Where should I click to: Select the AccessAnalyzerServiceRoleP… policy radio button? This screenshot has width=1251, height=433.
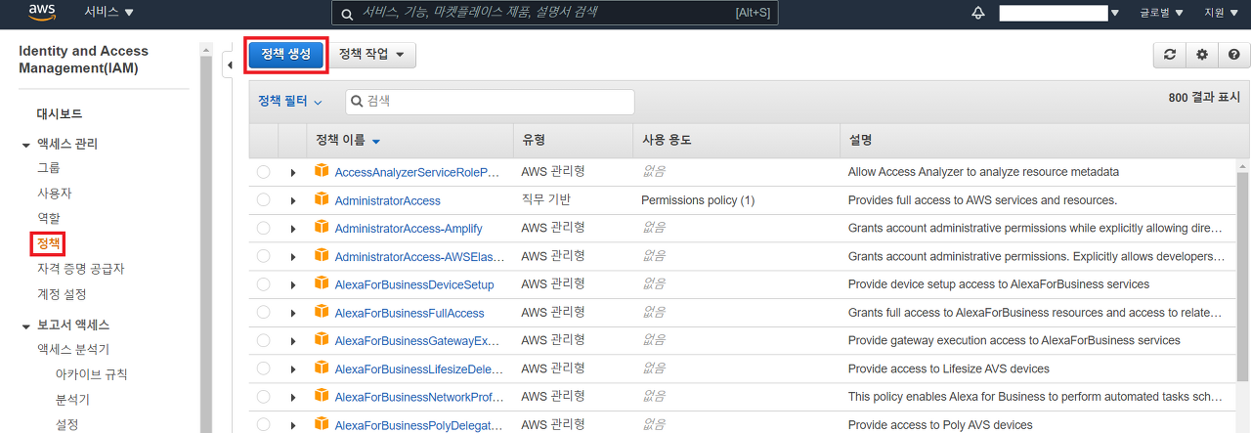coord(263,172)
